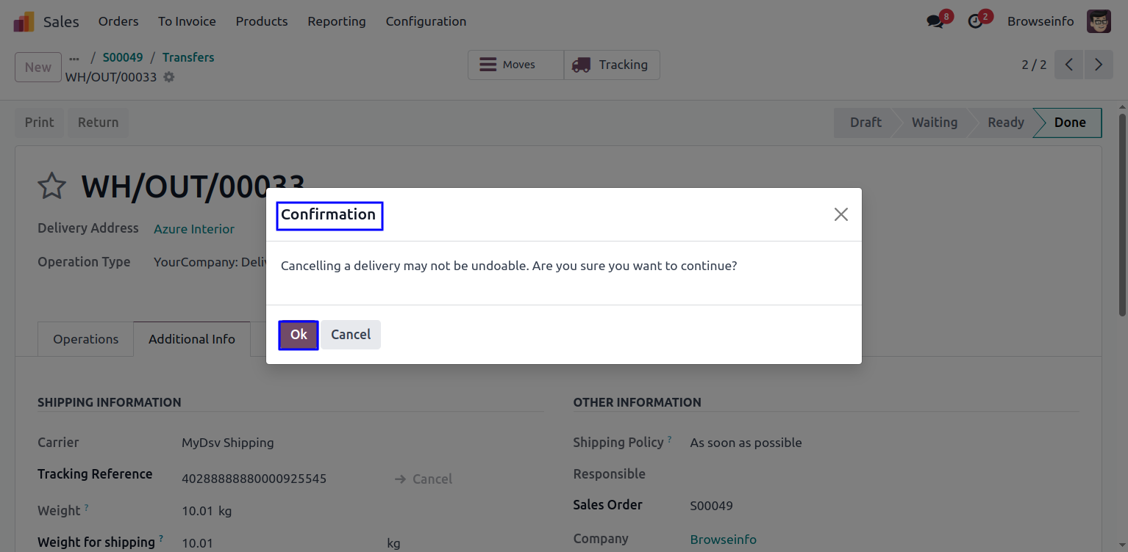Screen dimensions: 1128x552
Task: Click the Sales app logo icon
Action: point(24,21)
